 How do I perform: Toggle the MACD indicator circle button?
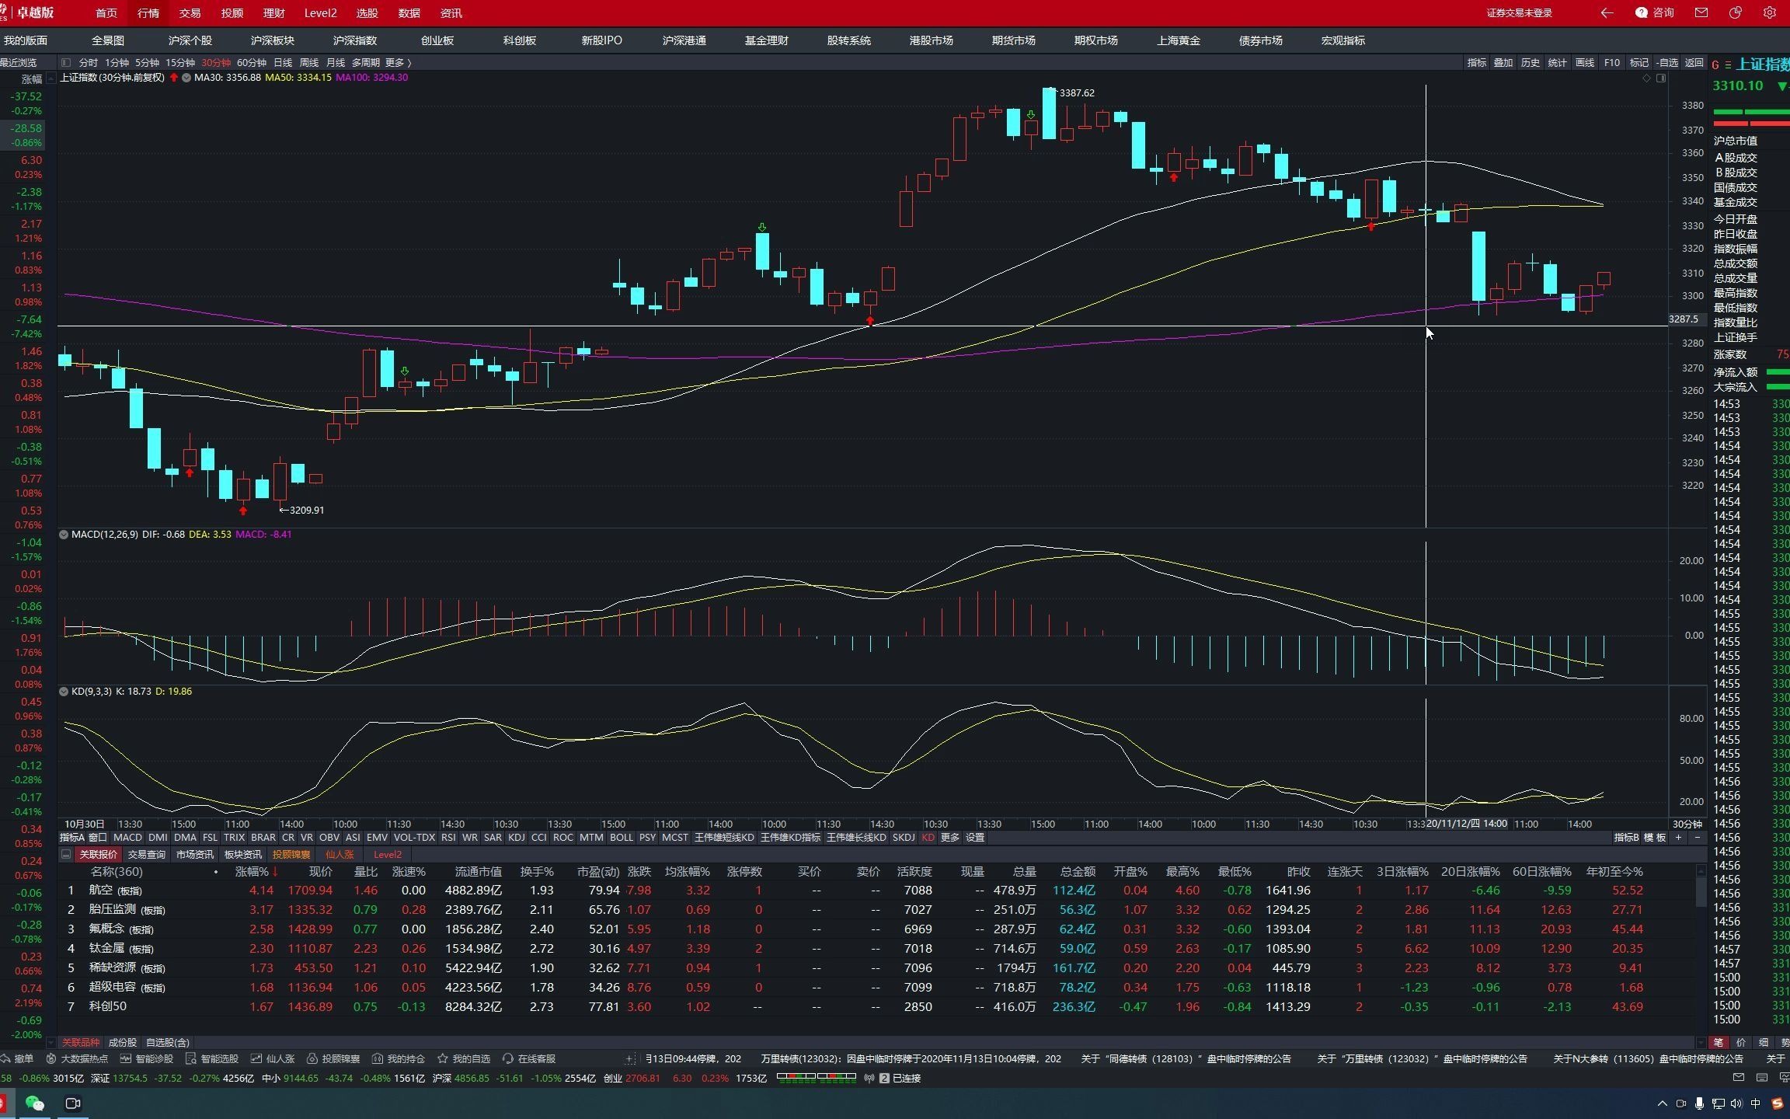pyautogui.click(x=64, y=535)
